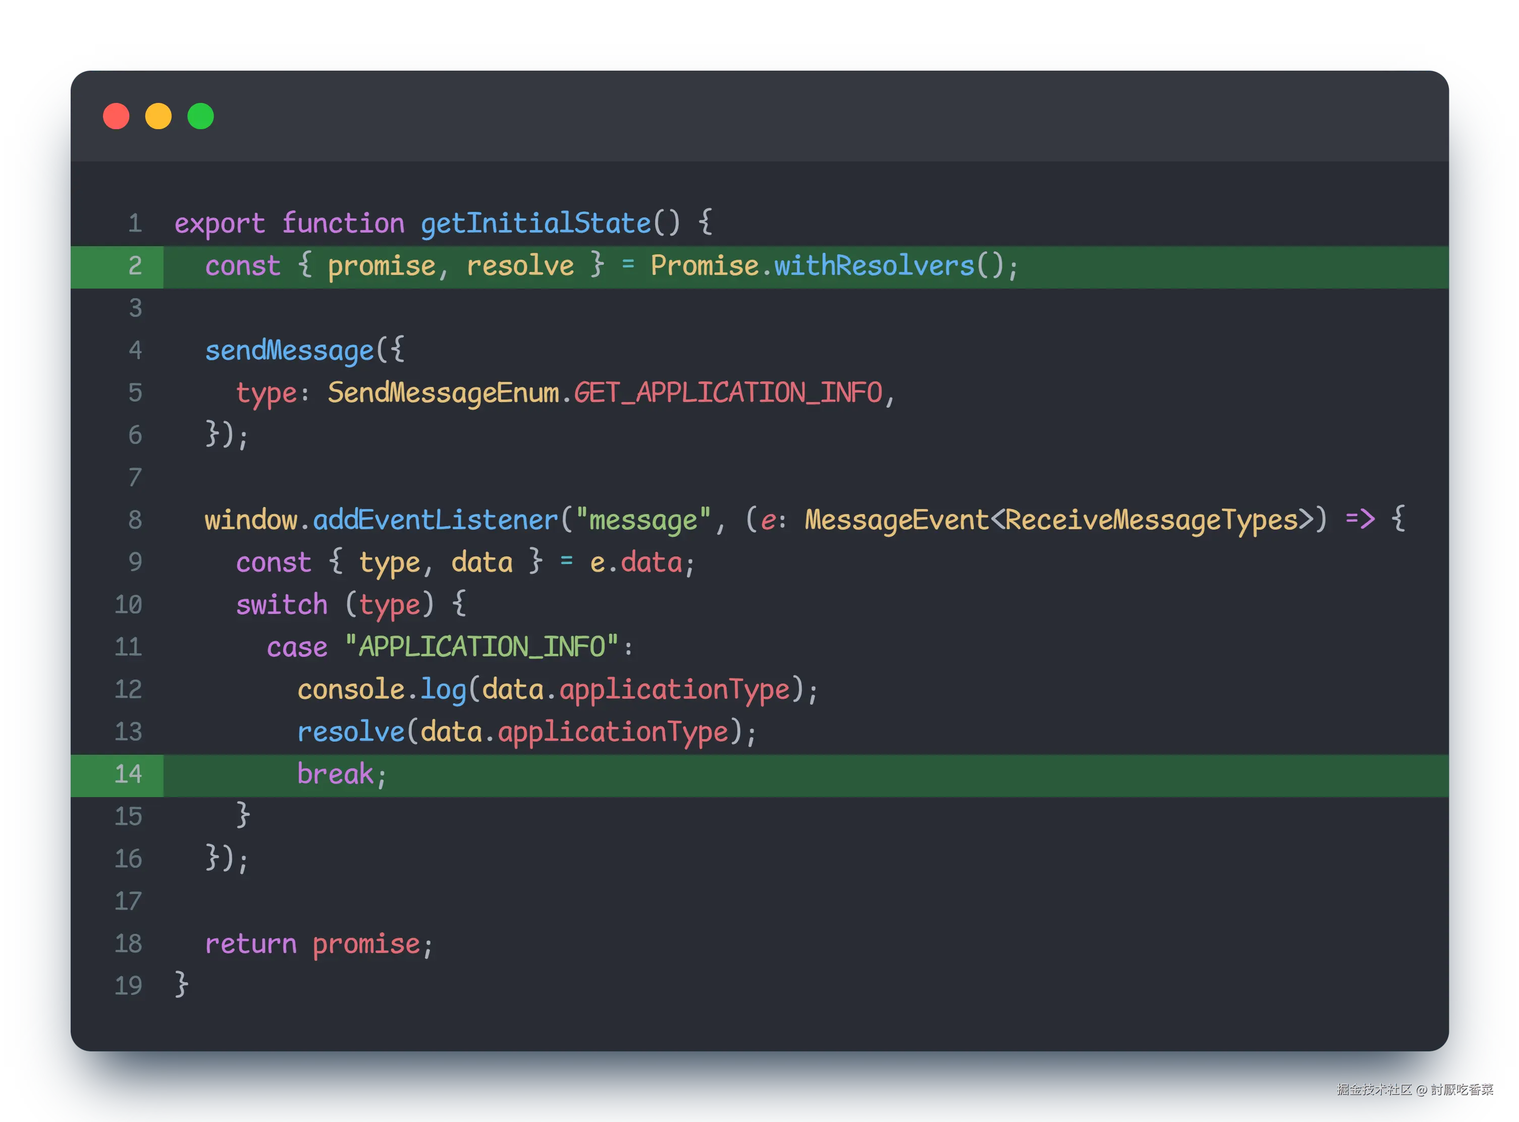The image size is (1519, 1122).
Task: Click line number 8 in gutter
Action: coord(135,520)
